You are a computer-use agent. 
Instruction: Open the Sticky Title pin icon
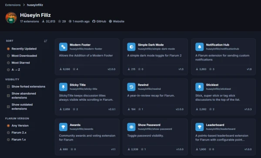pos(63,87)
